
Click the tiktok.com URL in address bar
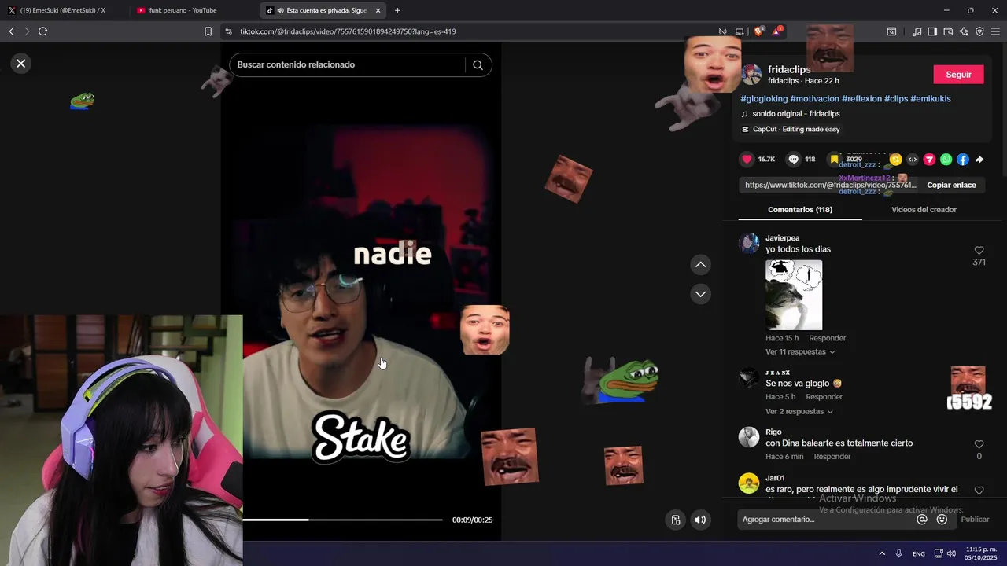tap(348, 31)
